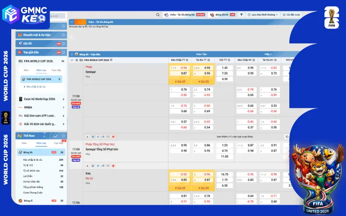Show info for Kèo Chấp TT column
This screenshot has height=216, width=346.
point(187,60)
